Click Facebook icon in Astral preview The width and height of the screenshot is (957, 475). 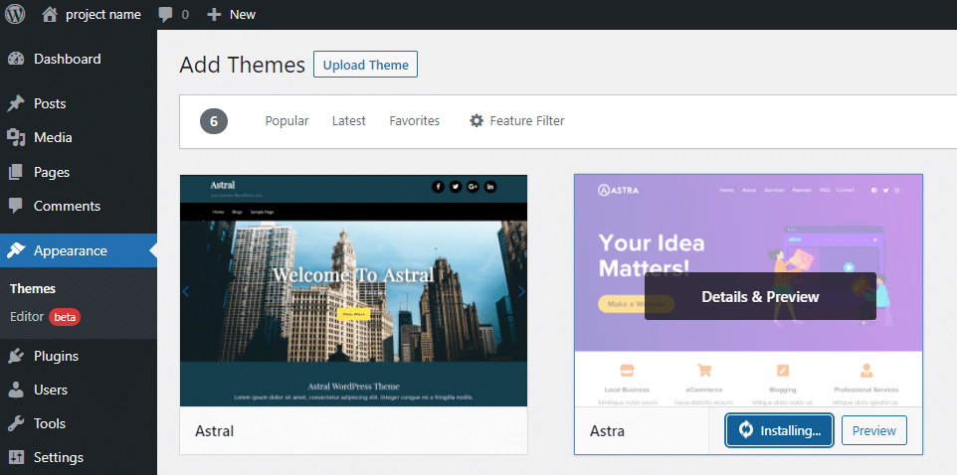(x=438, y=187)
